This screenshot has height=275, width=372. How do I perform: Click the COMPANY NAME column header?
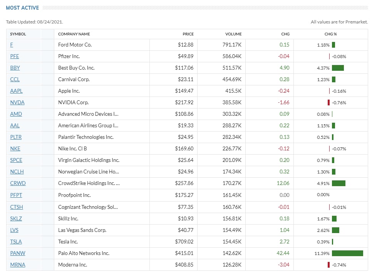(74, 34)
